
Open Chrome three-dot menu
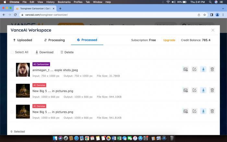point(223,15)
